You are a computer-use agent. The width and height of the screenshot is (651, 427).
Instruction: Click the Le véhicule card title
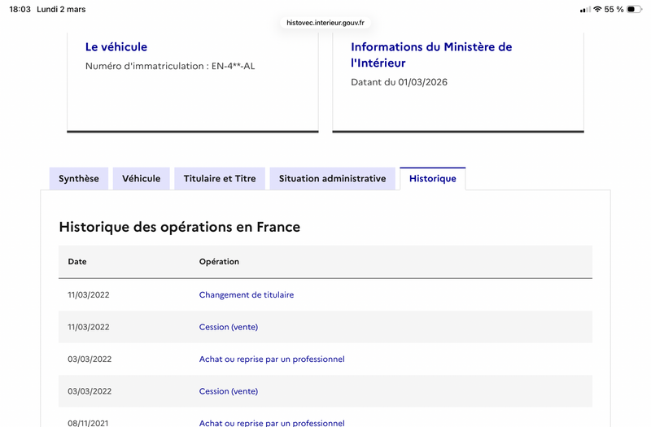[x=116, y=47]
